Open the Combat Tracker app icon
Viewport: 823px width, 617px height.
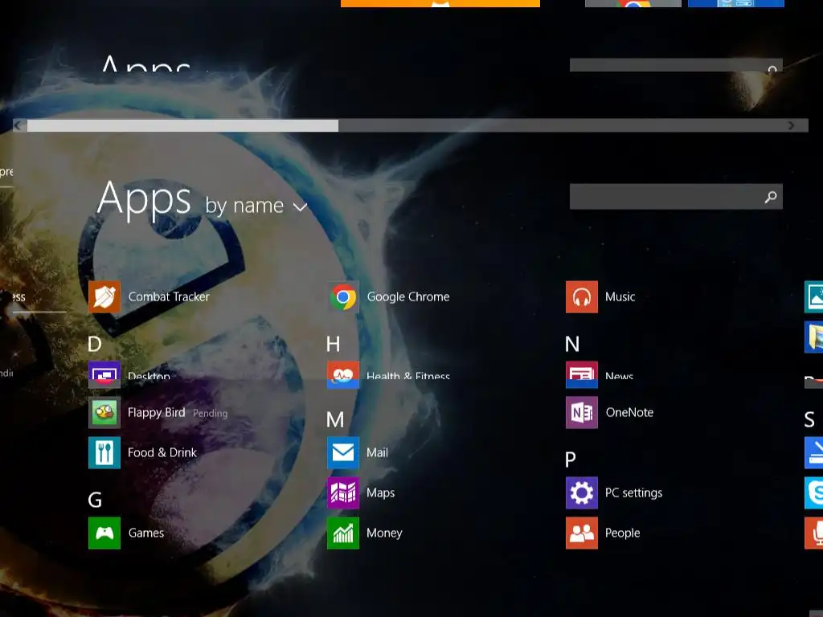click(104, 296)
